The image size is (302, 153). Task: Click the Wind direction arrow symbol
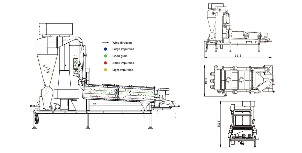click(105, 43)
